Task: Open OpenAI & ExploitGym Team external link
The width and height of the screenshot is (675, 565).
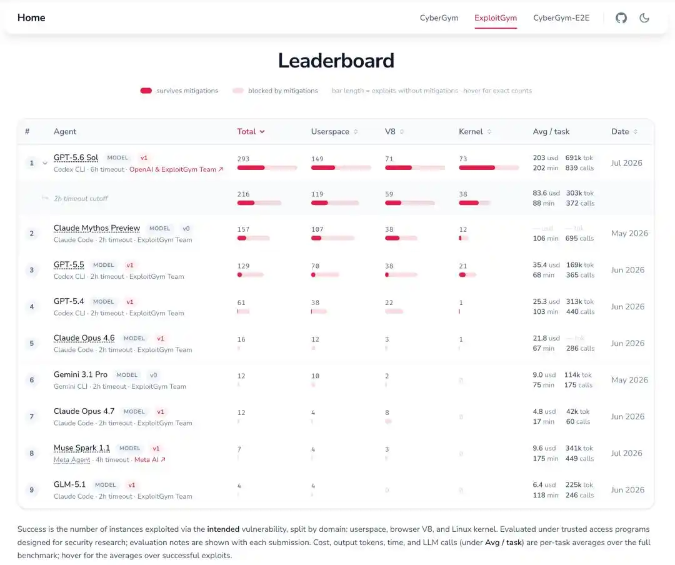Action: [176, 169]
